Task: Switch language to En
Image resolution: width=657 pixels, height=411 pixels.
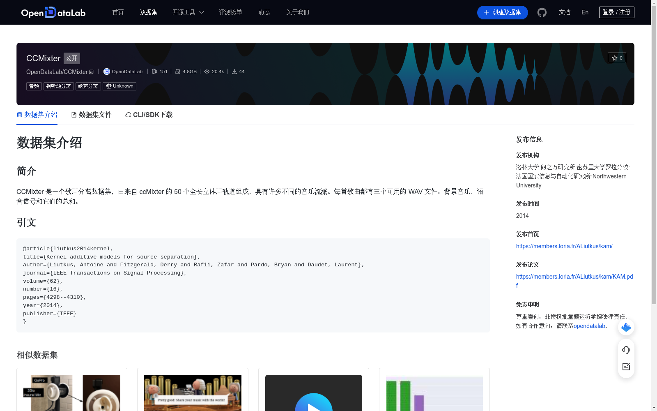Action: (585, 12)
